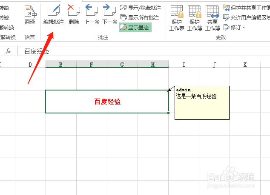Click the formula bar showing 百度经验

click(144, 51)
